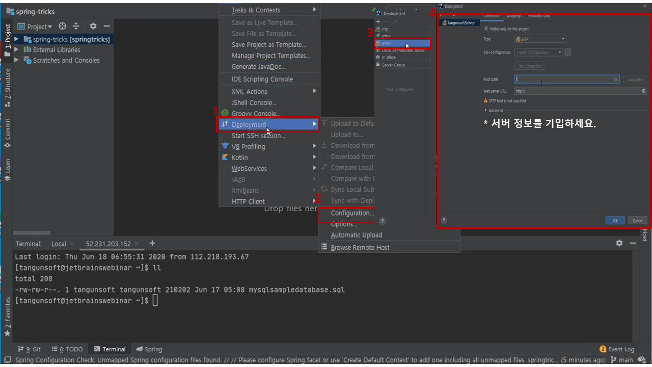This screenshot has height=367, width=652.
Task: Expand Scratches and Consoles node
Action: tap(17, 60)
